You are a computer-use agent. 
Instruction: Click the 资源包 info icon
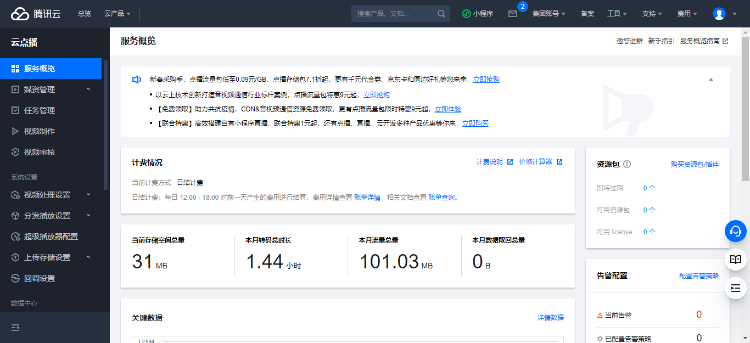pos(627,164)
